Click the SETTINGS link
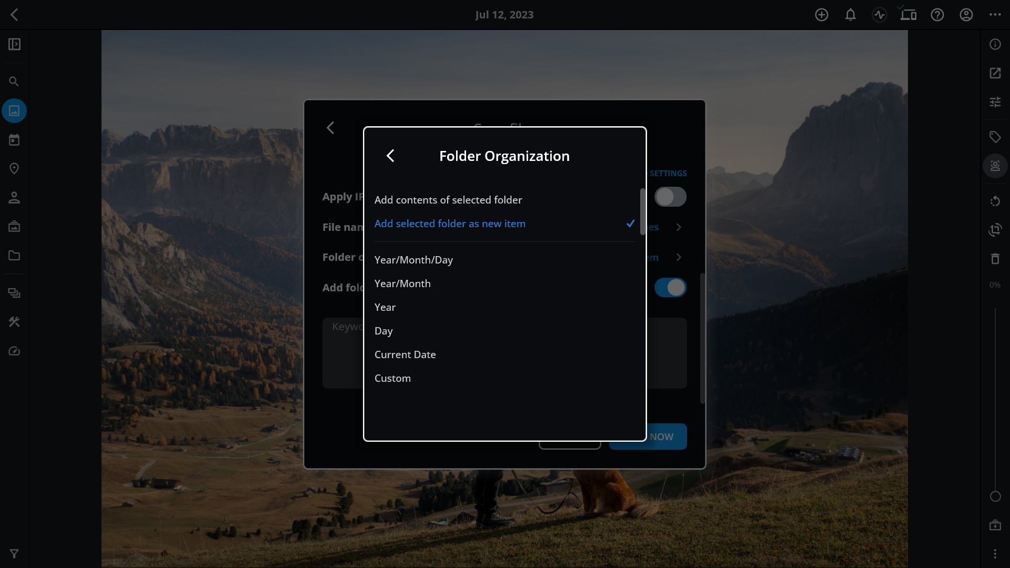1010x568 pixels. pyautogui.click(x=668, y=174)
